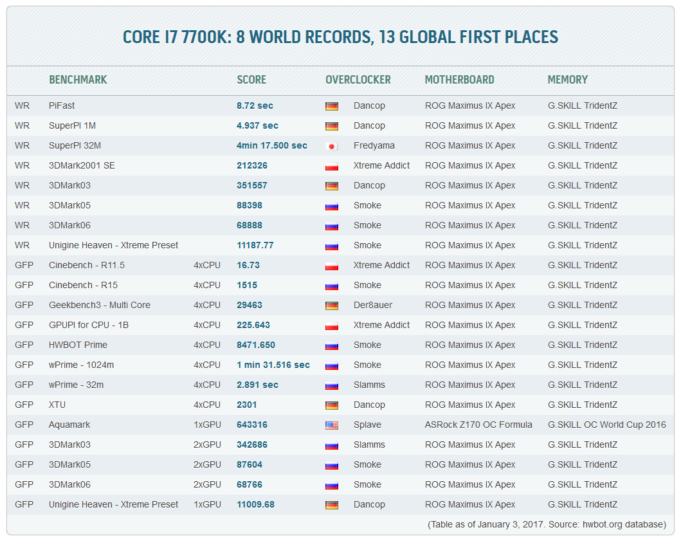Image resolution: width=681 pixels, height=541 pixels.
Task: Click the overclocker name 'Splave'
Action: pyautogui.click(x=367, y=425)
